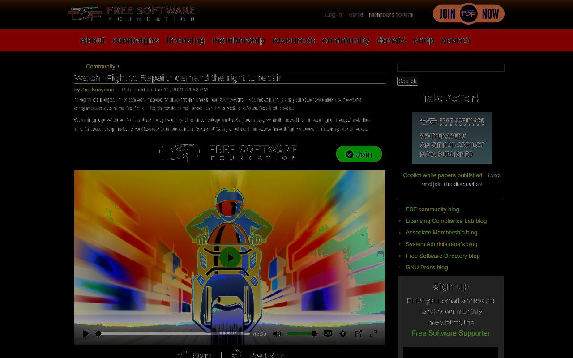Click green Join button above video
573x358 pixels.
(359, 154)
